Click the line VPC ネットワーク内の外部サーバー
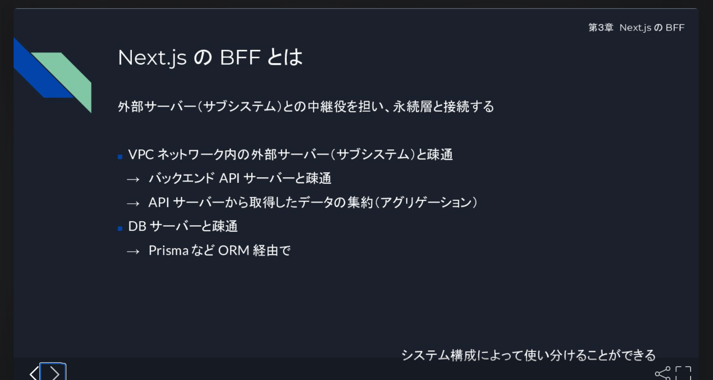This screenshot has height=380, width=713. pyautogui.click(x=290, y=154)
